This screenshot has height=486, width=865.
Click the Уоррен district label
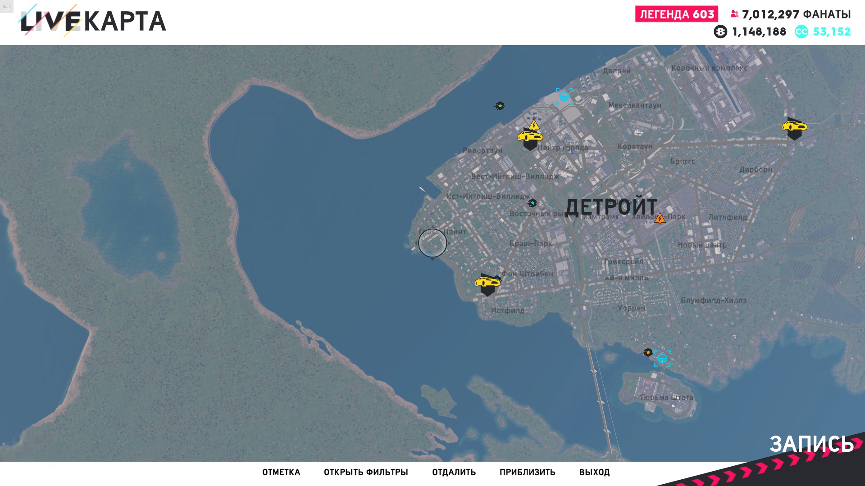(x=632, y=308)
